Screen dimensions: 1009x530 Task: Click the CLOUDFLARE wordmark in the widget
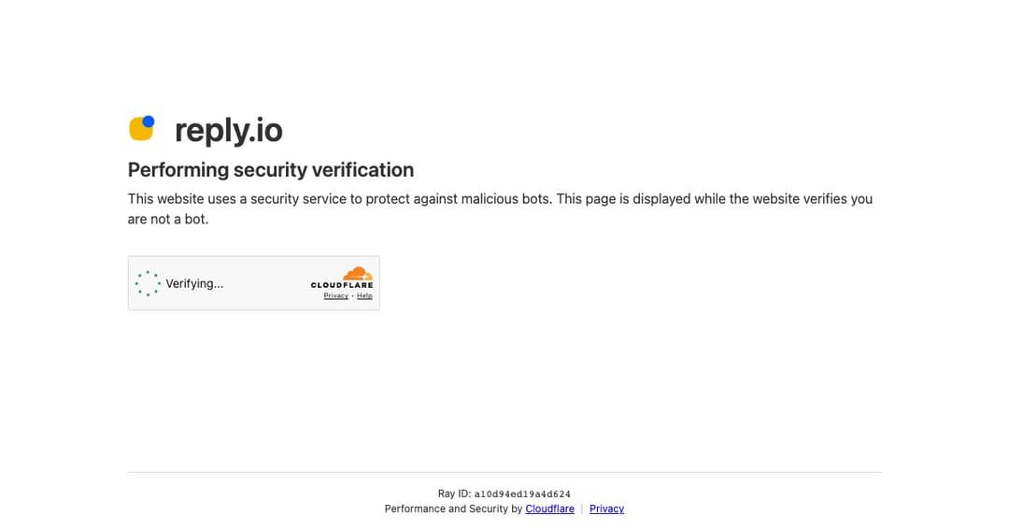click(x=342, y=285)
